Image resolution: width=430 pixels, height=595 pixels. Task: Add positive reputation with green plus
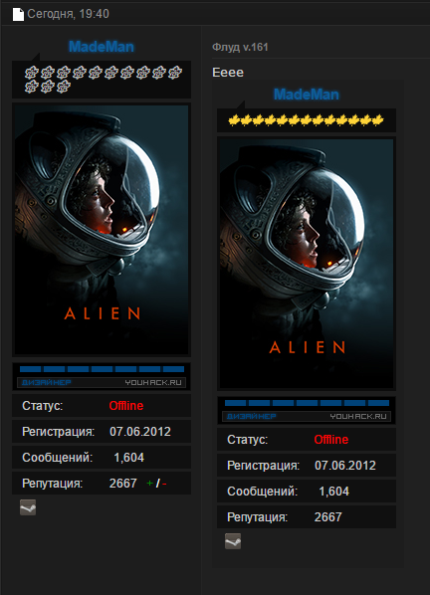click(x=149, y=483)
